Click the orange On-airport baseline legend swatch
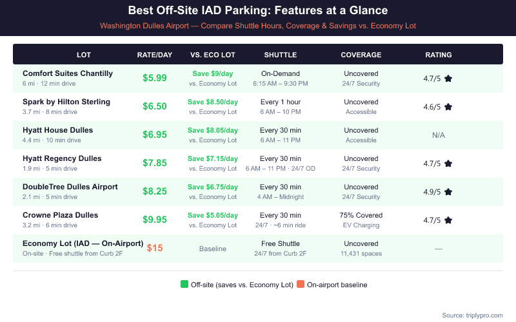The height and width of the screenshot is (322, 516). pos(301,285)
